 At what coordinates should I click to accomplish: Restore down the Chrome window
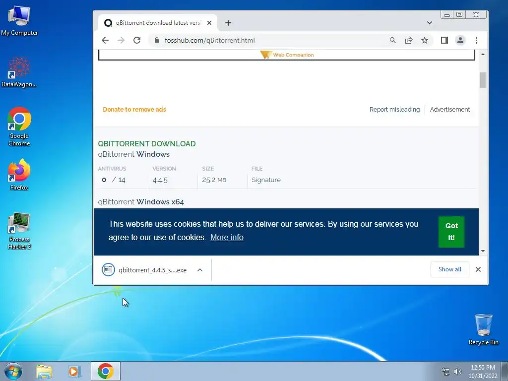pos(459,14)
